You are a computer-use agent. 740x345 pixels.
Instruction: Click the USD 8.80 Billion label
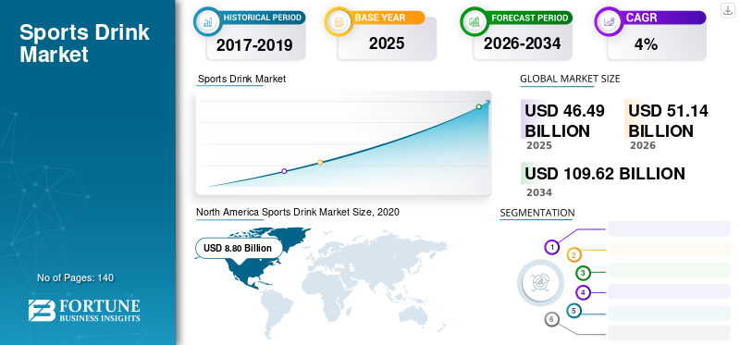tap(238, 248)
